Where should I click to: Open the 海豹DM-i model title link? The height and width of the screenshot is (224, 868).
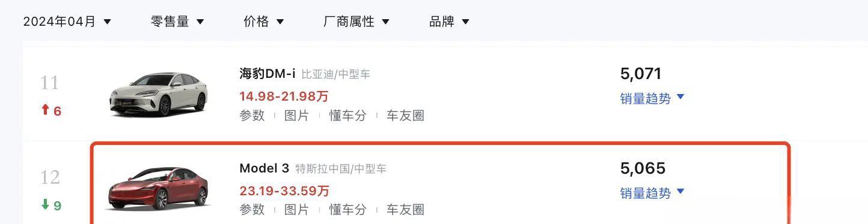click(267, 74)
